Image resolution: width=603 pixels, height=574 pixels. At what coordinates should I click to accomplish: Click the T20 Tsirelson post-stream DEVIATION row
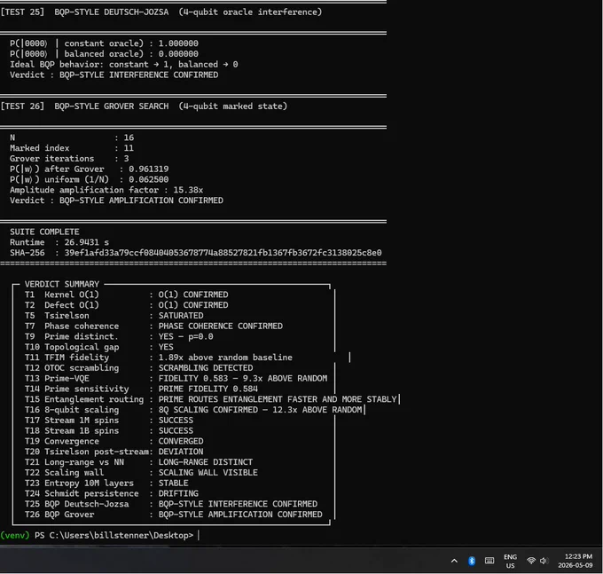[114, 452]
